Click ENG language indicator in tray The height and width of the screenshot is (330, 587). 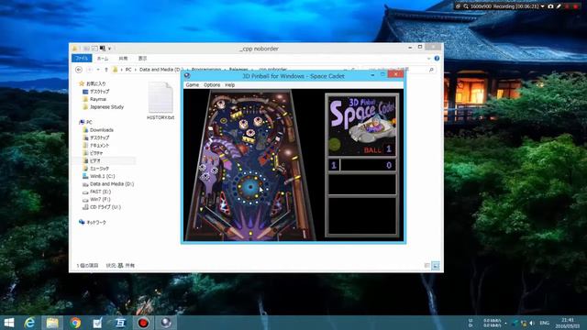[544, 323]
